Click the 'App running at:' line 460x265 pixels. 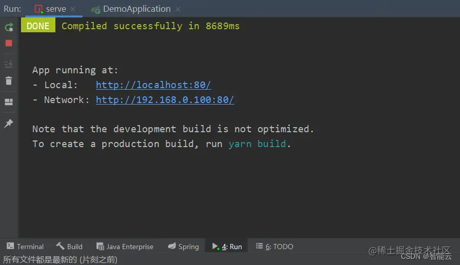(x=75, y=70)
